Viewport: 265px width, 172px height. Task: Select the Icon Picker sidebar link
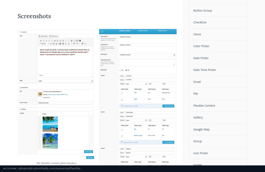(x=218, y=153)
